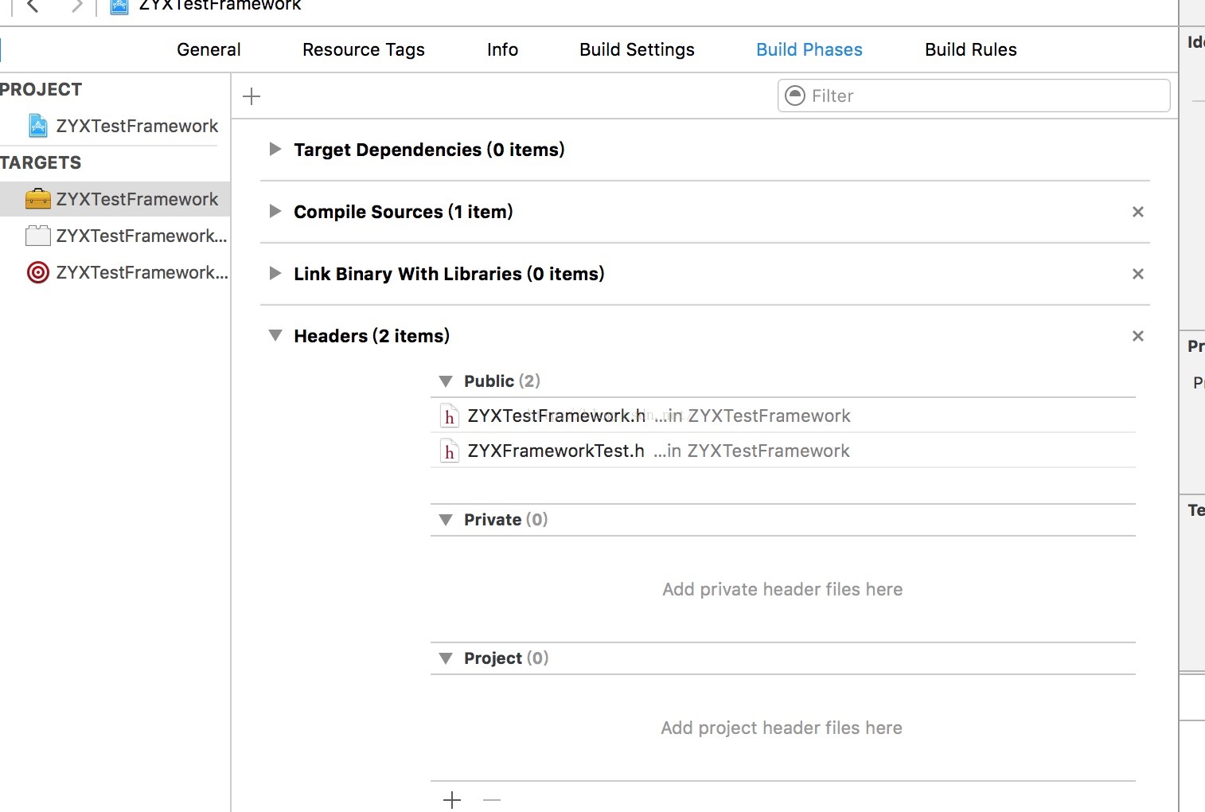The width and height of the screenshot is (1205, 812).
Task: Delete the Headers phase with X
Action: coord(1138,336)
